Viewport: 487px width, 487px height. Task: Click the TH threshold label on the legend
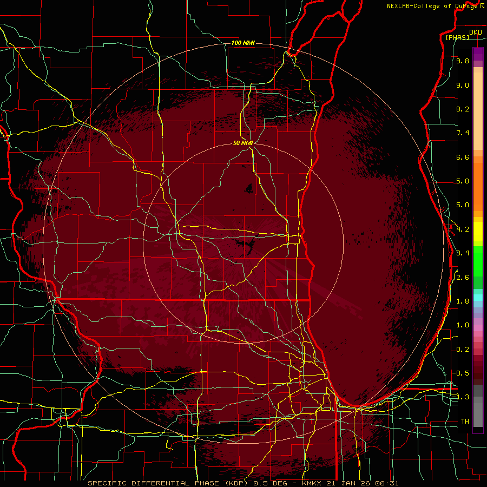[x=465, y=421]
